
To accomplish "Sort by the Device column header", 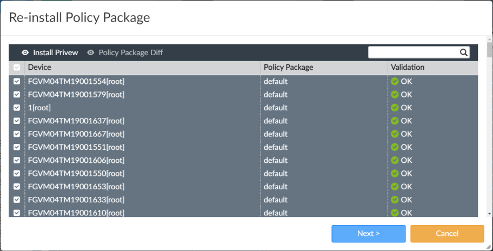I will [143, 67].
